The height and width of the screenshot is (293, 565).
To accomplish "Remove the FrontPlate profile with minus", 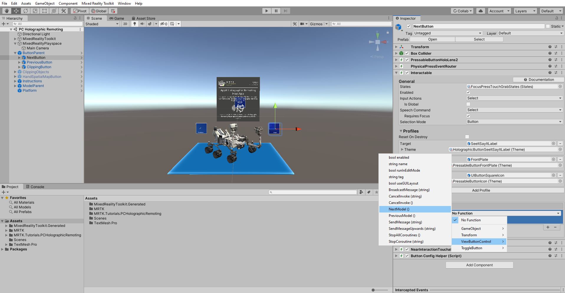I will point(560,159).
